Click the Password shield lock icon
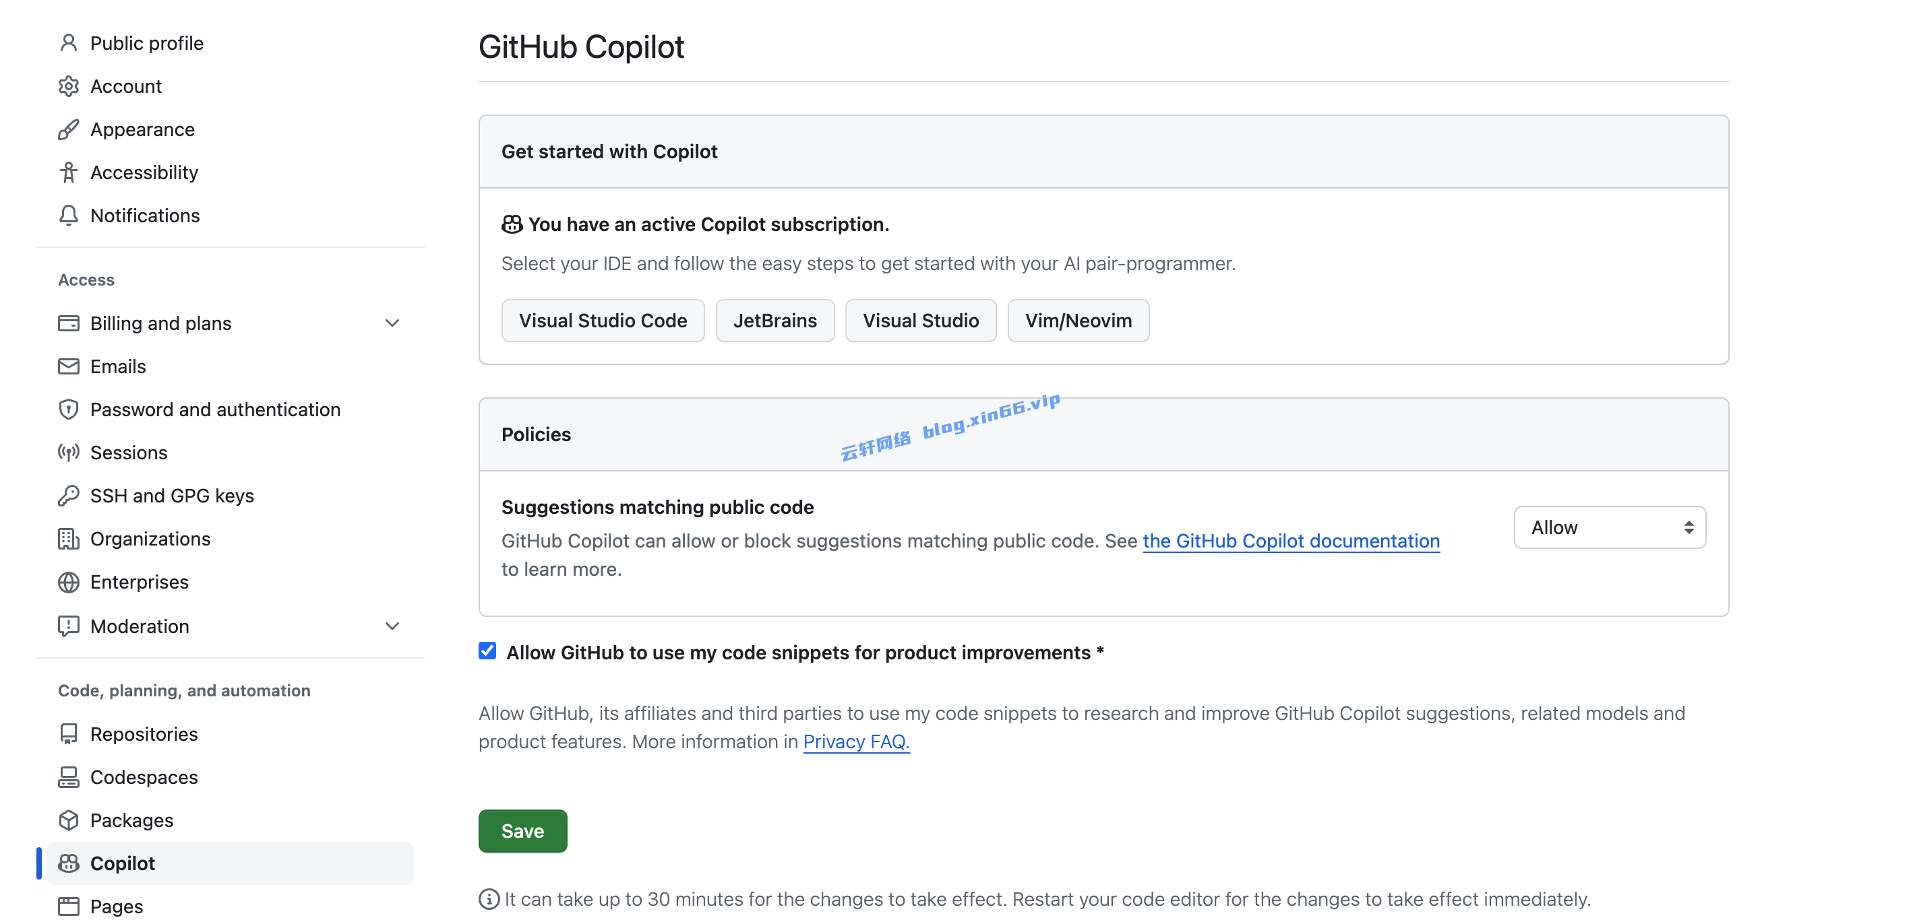Image resolution: width=1913 pixels, height=924 pixels. [68, 409]
